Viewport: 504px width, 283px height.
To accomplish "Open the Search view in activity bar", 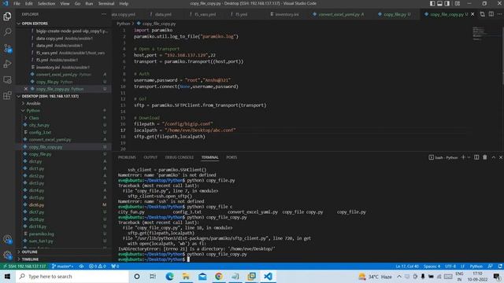I will point(7,31).
